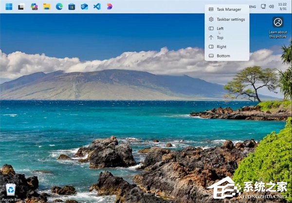Launch Visual Studio Code from the taskbar

(97, 7)
